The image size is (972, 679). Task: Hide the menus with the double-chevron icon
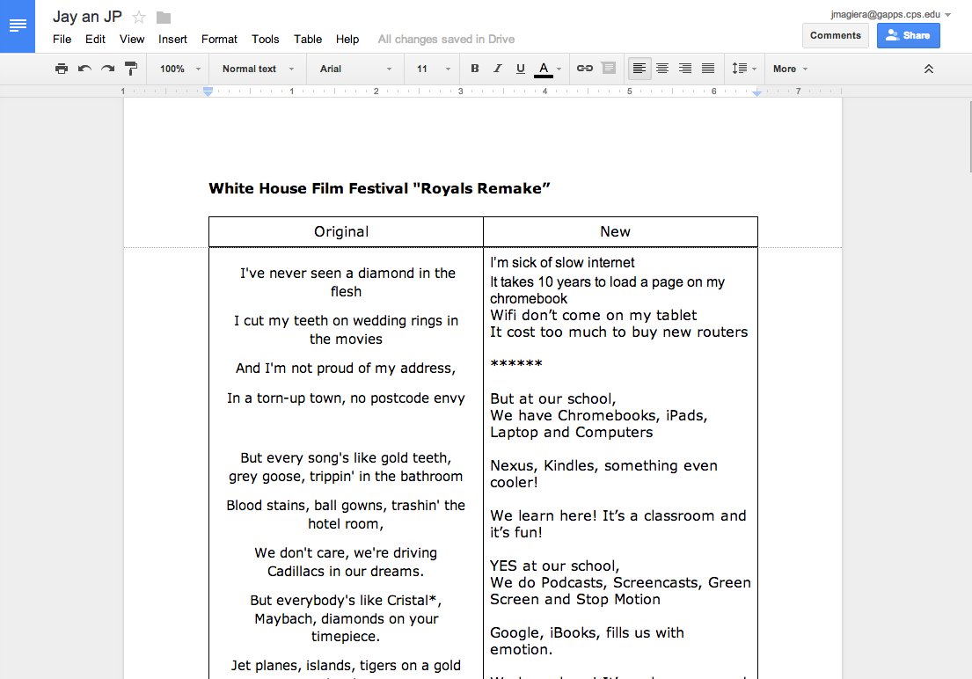pyautogui.click(x=929, y=69)
